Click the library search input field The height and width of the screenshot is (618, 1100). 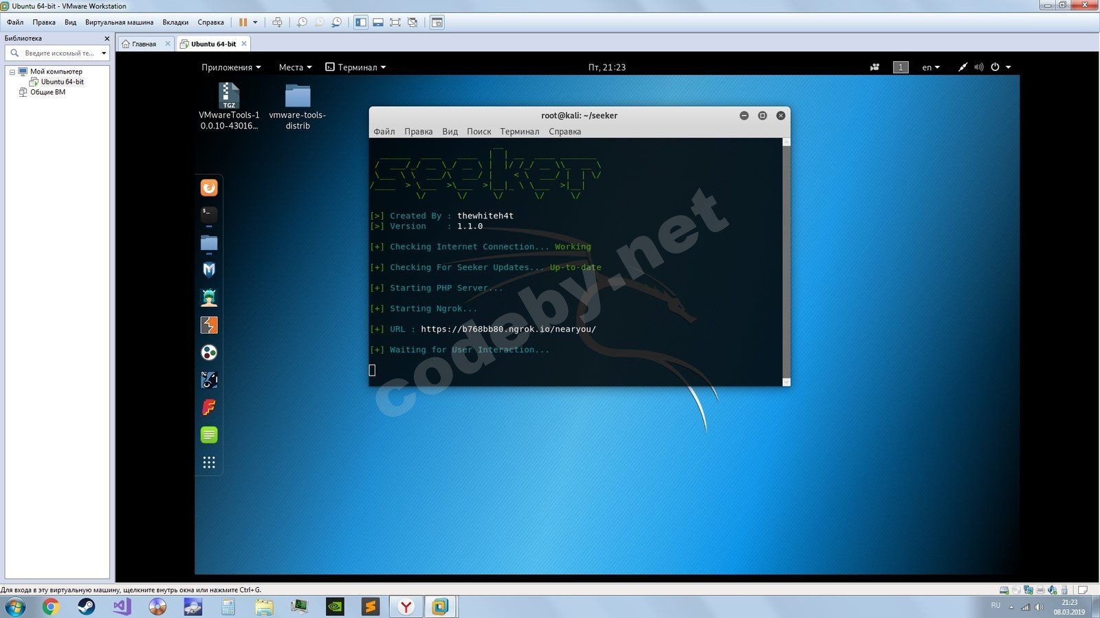(58, 53)
